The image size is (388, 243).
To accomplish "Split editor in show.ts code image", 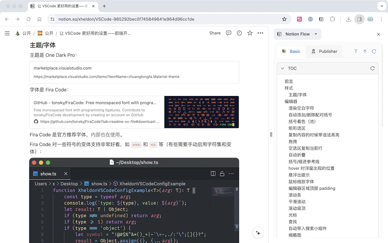I will tap(213, 174).
